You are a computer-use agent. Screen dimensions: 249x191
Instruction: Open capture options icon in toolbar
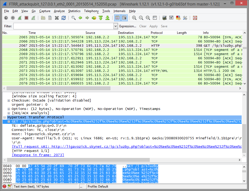[13, 18]
